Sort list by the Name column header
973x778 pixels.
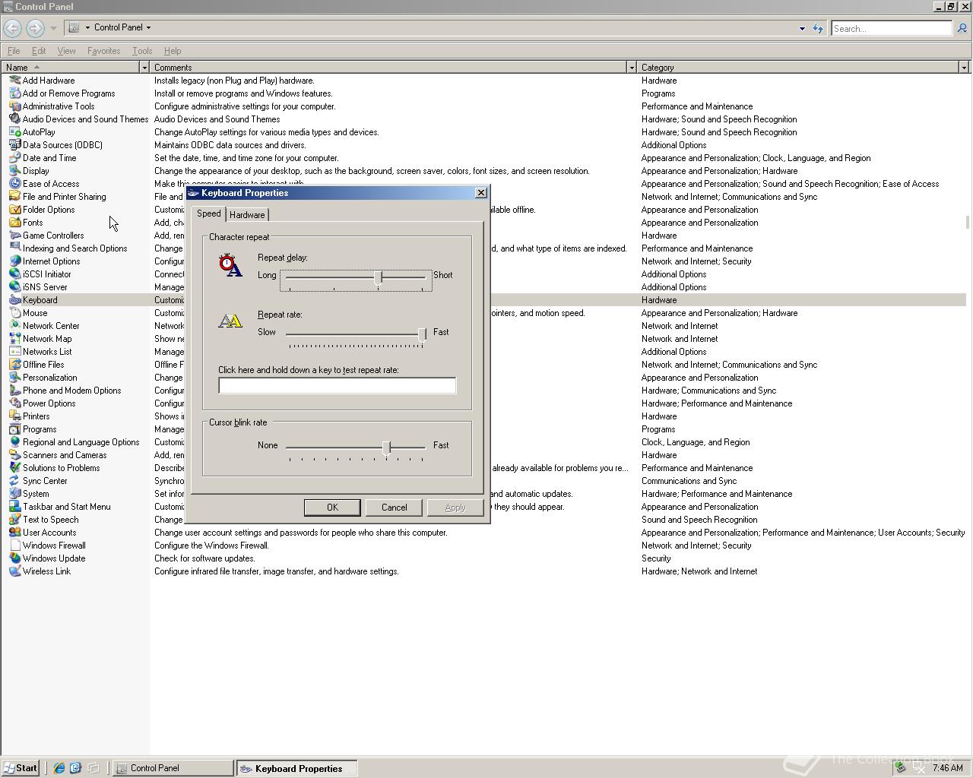70,68
